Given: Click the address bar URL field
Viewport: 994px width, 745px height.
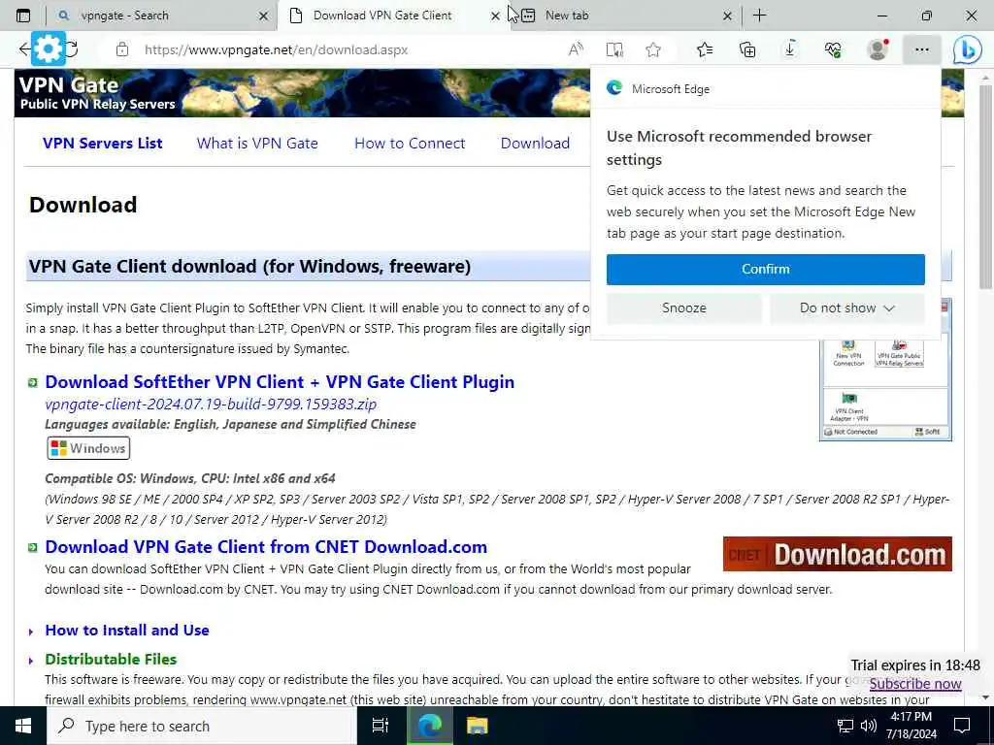Looking at the screenshot, I should [x=343, y=49].
